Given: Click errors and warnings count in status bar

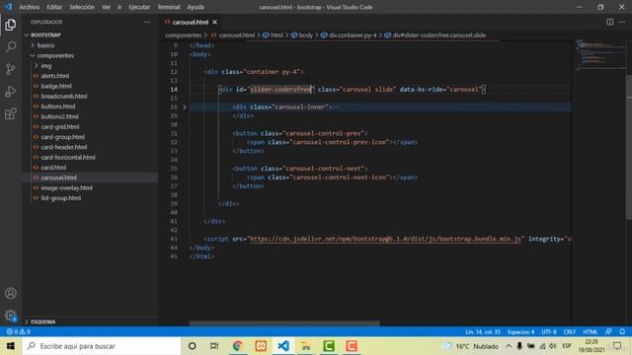Looking at the screenshot, I should (x=18, y=331).
